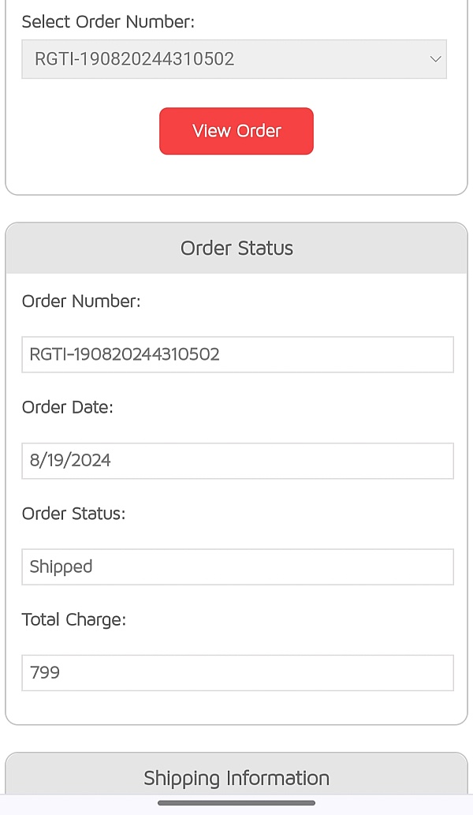Expand the Shipping Information section header

[x=236, y=778]
